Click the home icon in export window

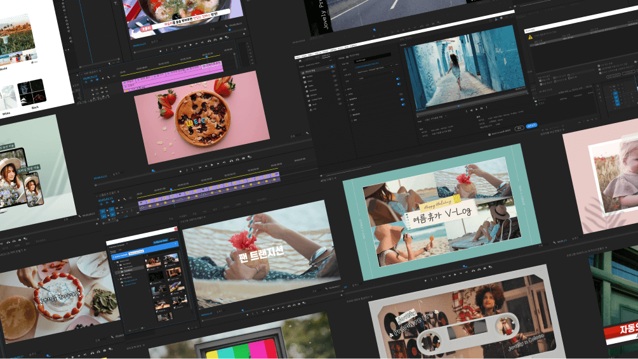coord(300,61)
